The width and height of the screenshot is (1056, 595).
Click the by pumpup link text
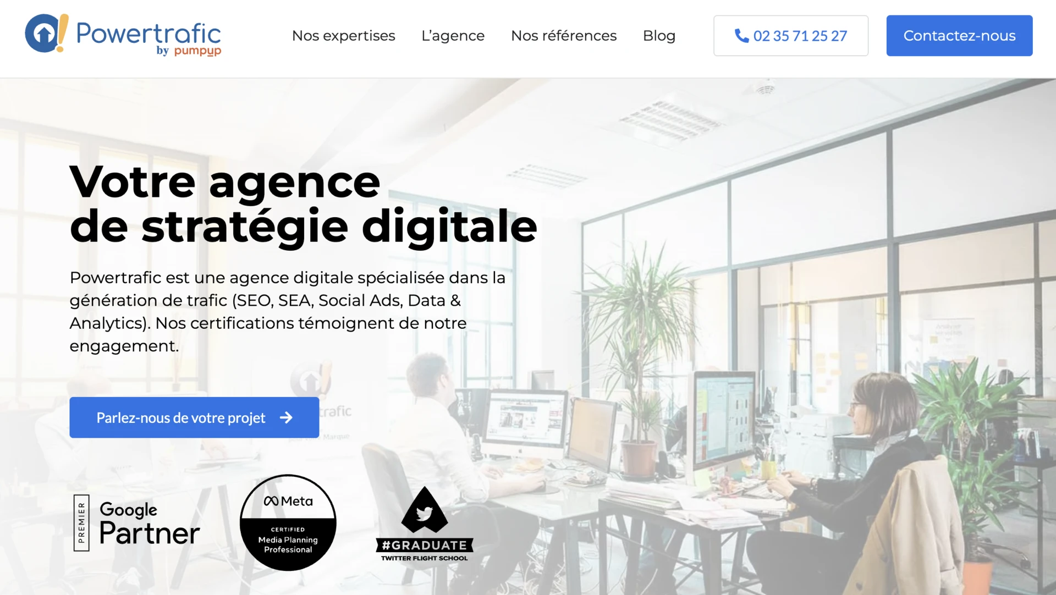pos(189,51)
